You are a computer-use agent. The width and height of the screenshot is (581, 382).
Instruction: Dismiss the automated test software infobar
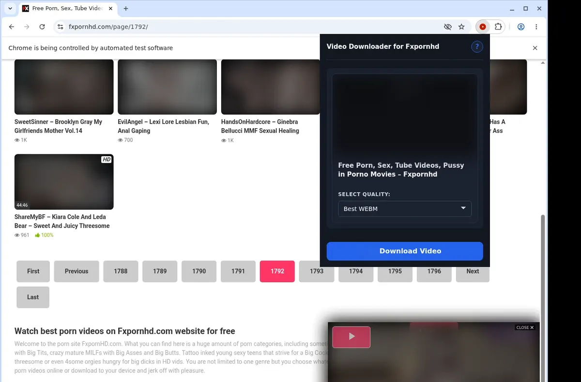(535, 48)
